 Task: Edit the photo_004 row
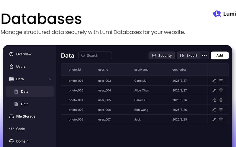(214, 100)
